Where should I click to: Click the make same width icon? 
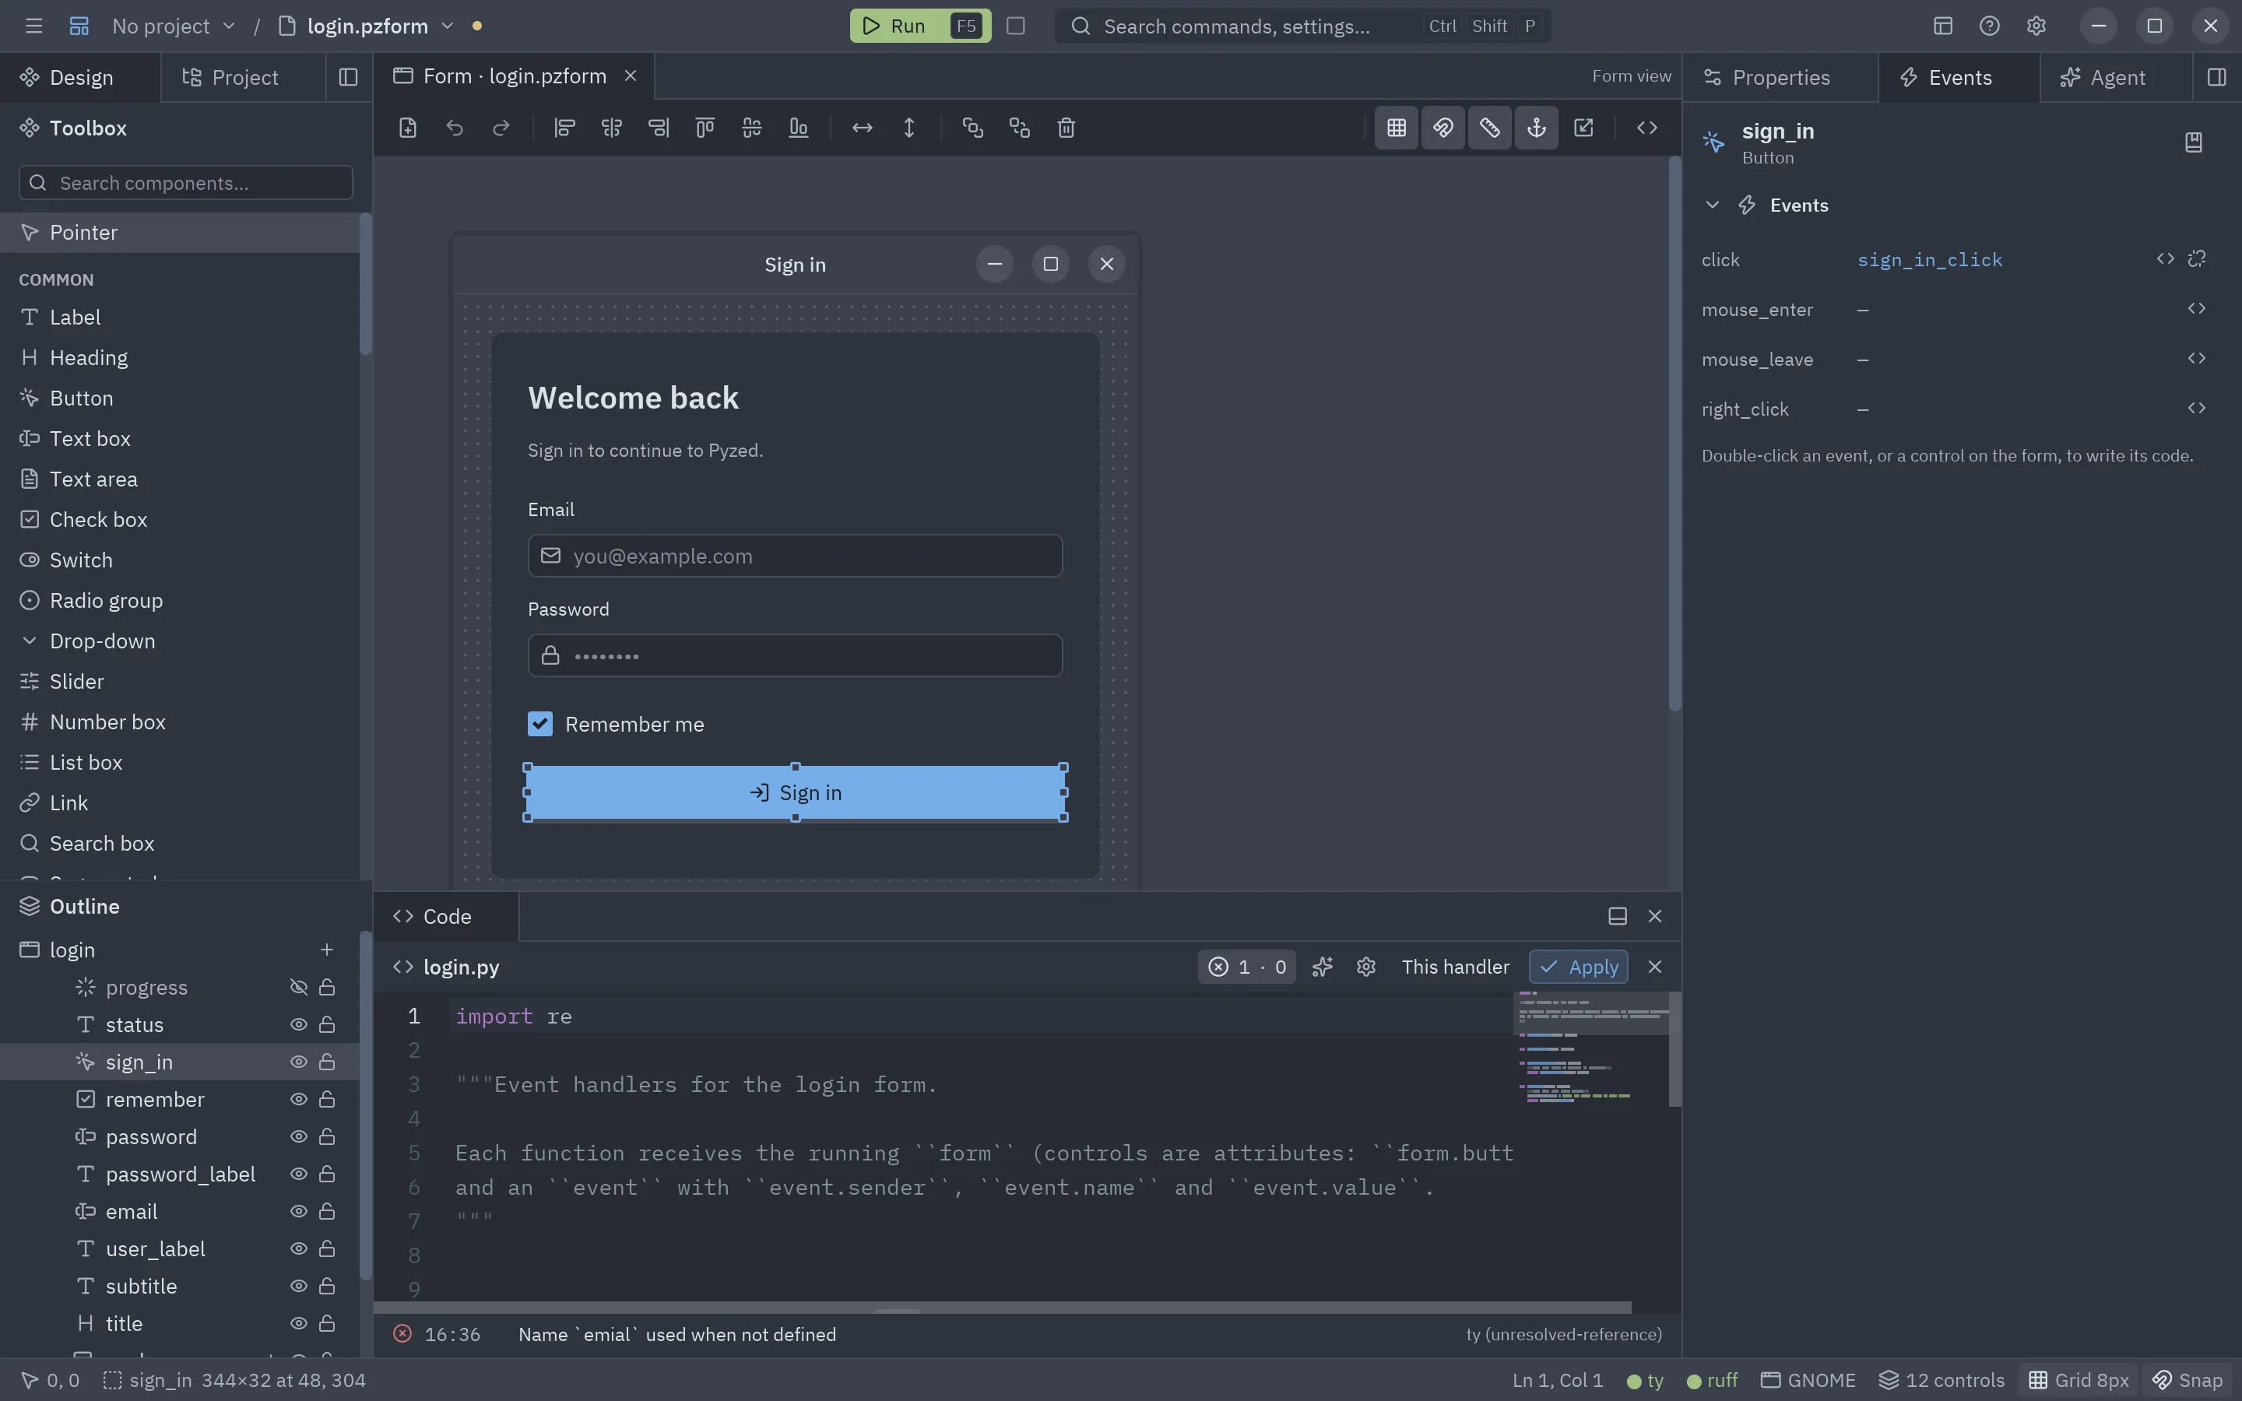[863, 128]
